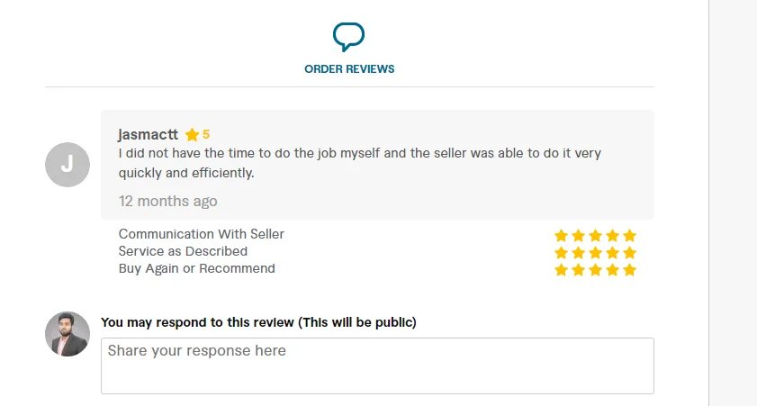Focus the "Share your response here" text box
Viewport: 757px width, 406px height.
pos(377,365)
